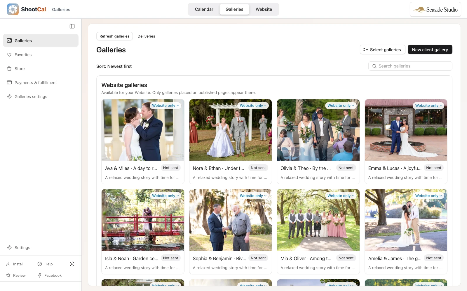Click the Review star icon
The width and height of the screenshot is (467, 291).
pyautogui.click(x=8, y=275)
